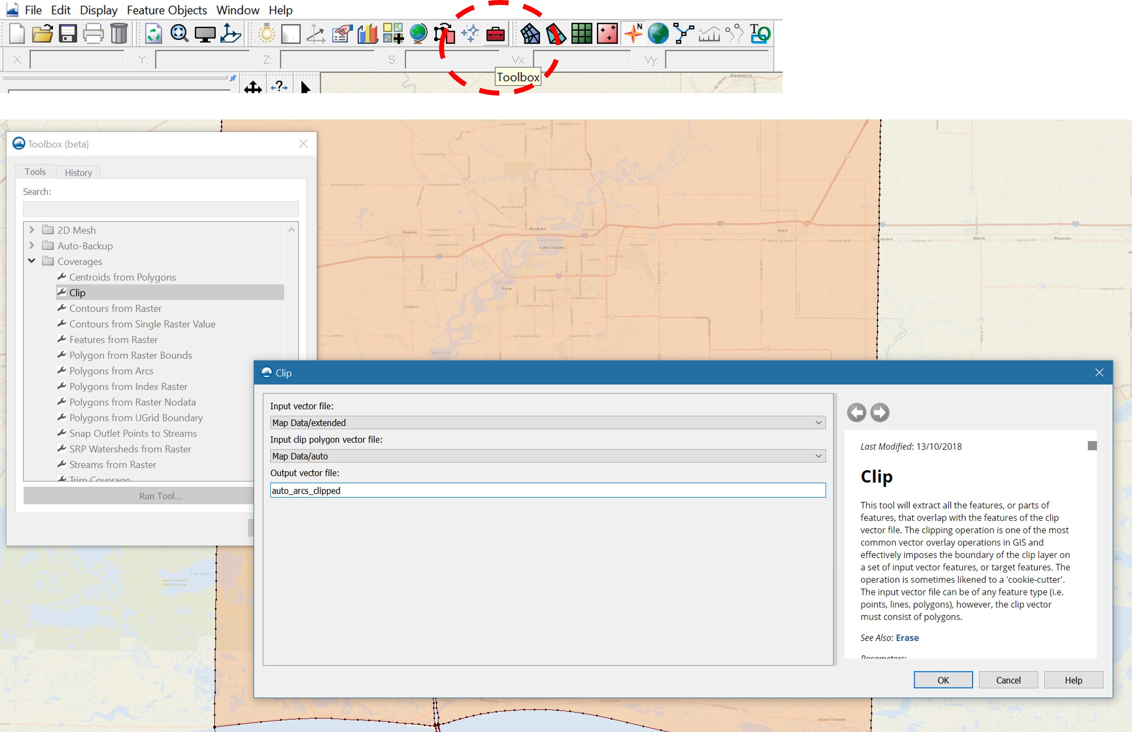Click the Open file folder icon

pyautogui.click(x=42, y=34)
